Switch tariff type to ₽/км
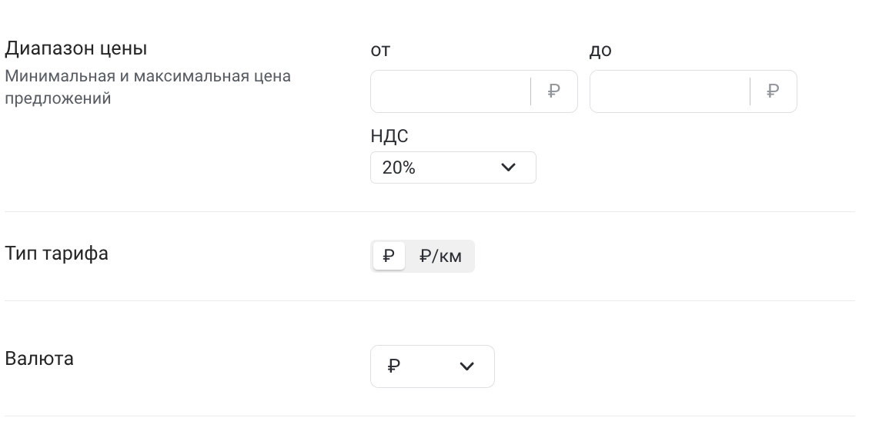The height and width of the screenshot is (421, 879). coord(440,256)
